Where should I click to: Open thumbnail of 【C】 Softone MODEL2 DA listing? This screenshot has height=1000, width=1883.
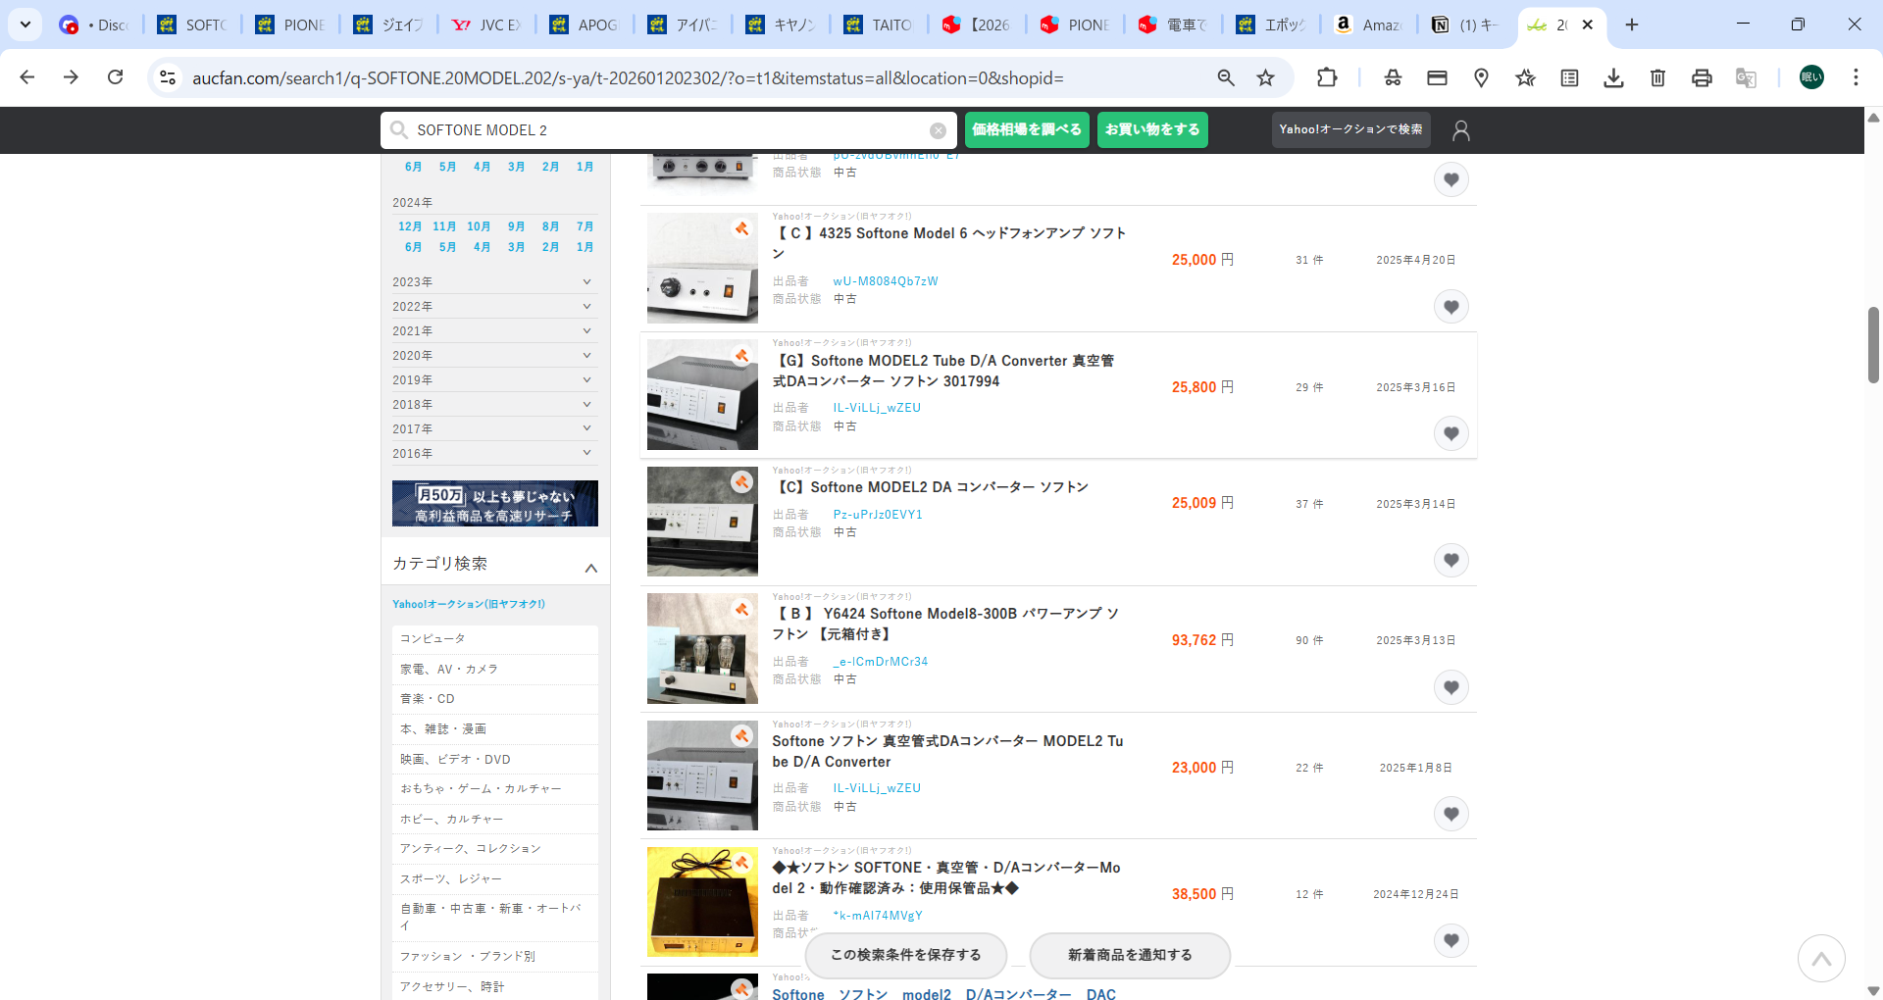pyautogui.click(x=702, y=522)
